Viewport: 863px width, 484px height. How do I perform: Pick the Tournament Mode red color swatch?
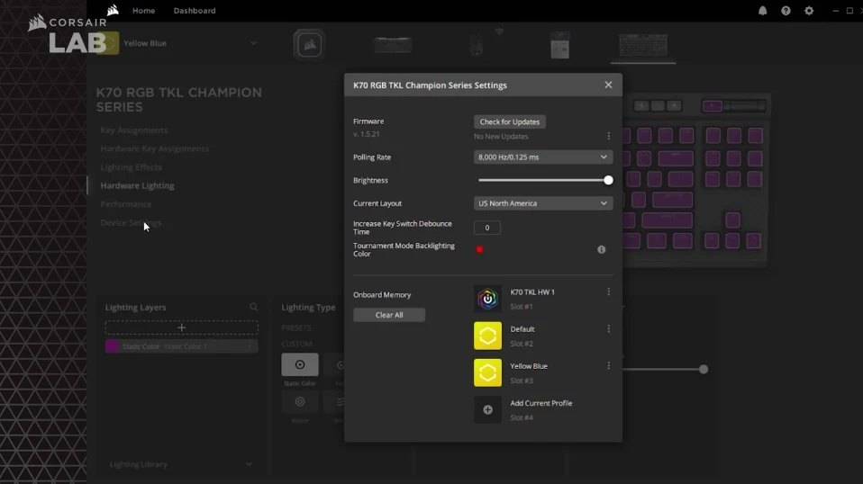coord(479,249)
